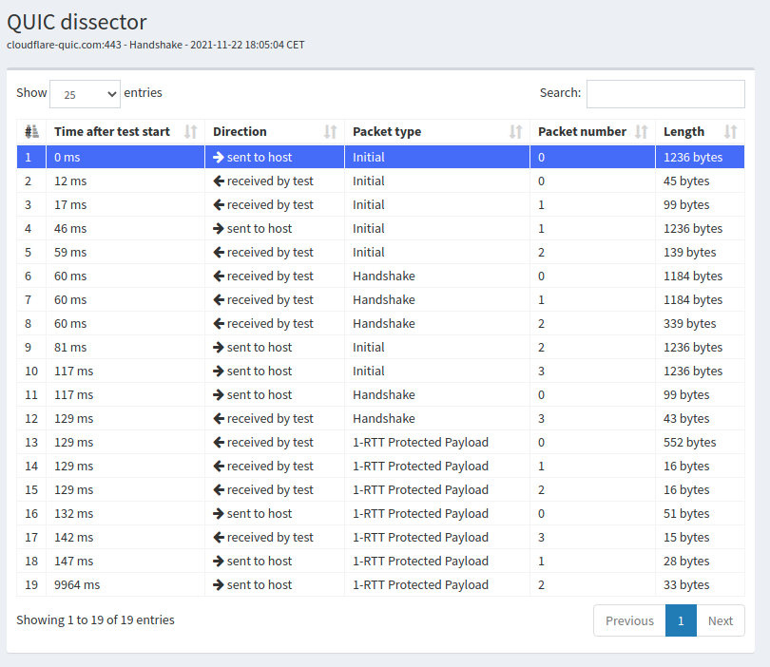This screenshot has width=770, height=667.
Task: Click right arrow icon in row 1
Action: [219, 157]
